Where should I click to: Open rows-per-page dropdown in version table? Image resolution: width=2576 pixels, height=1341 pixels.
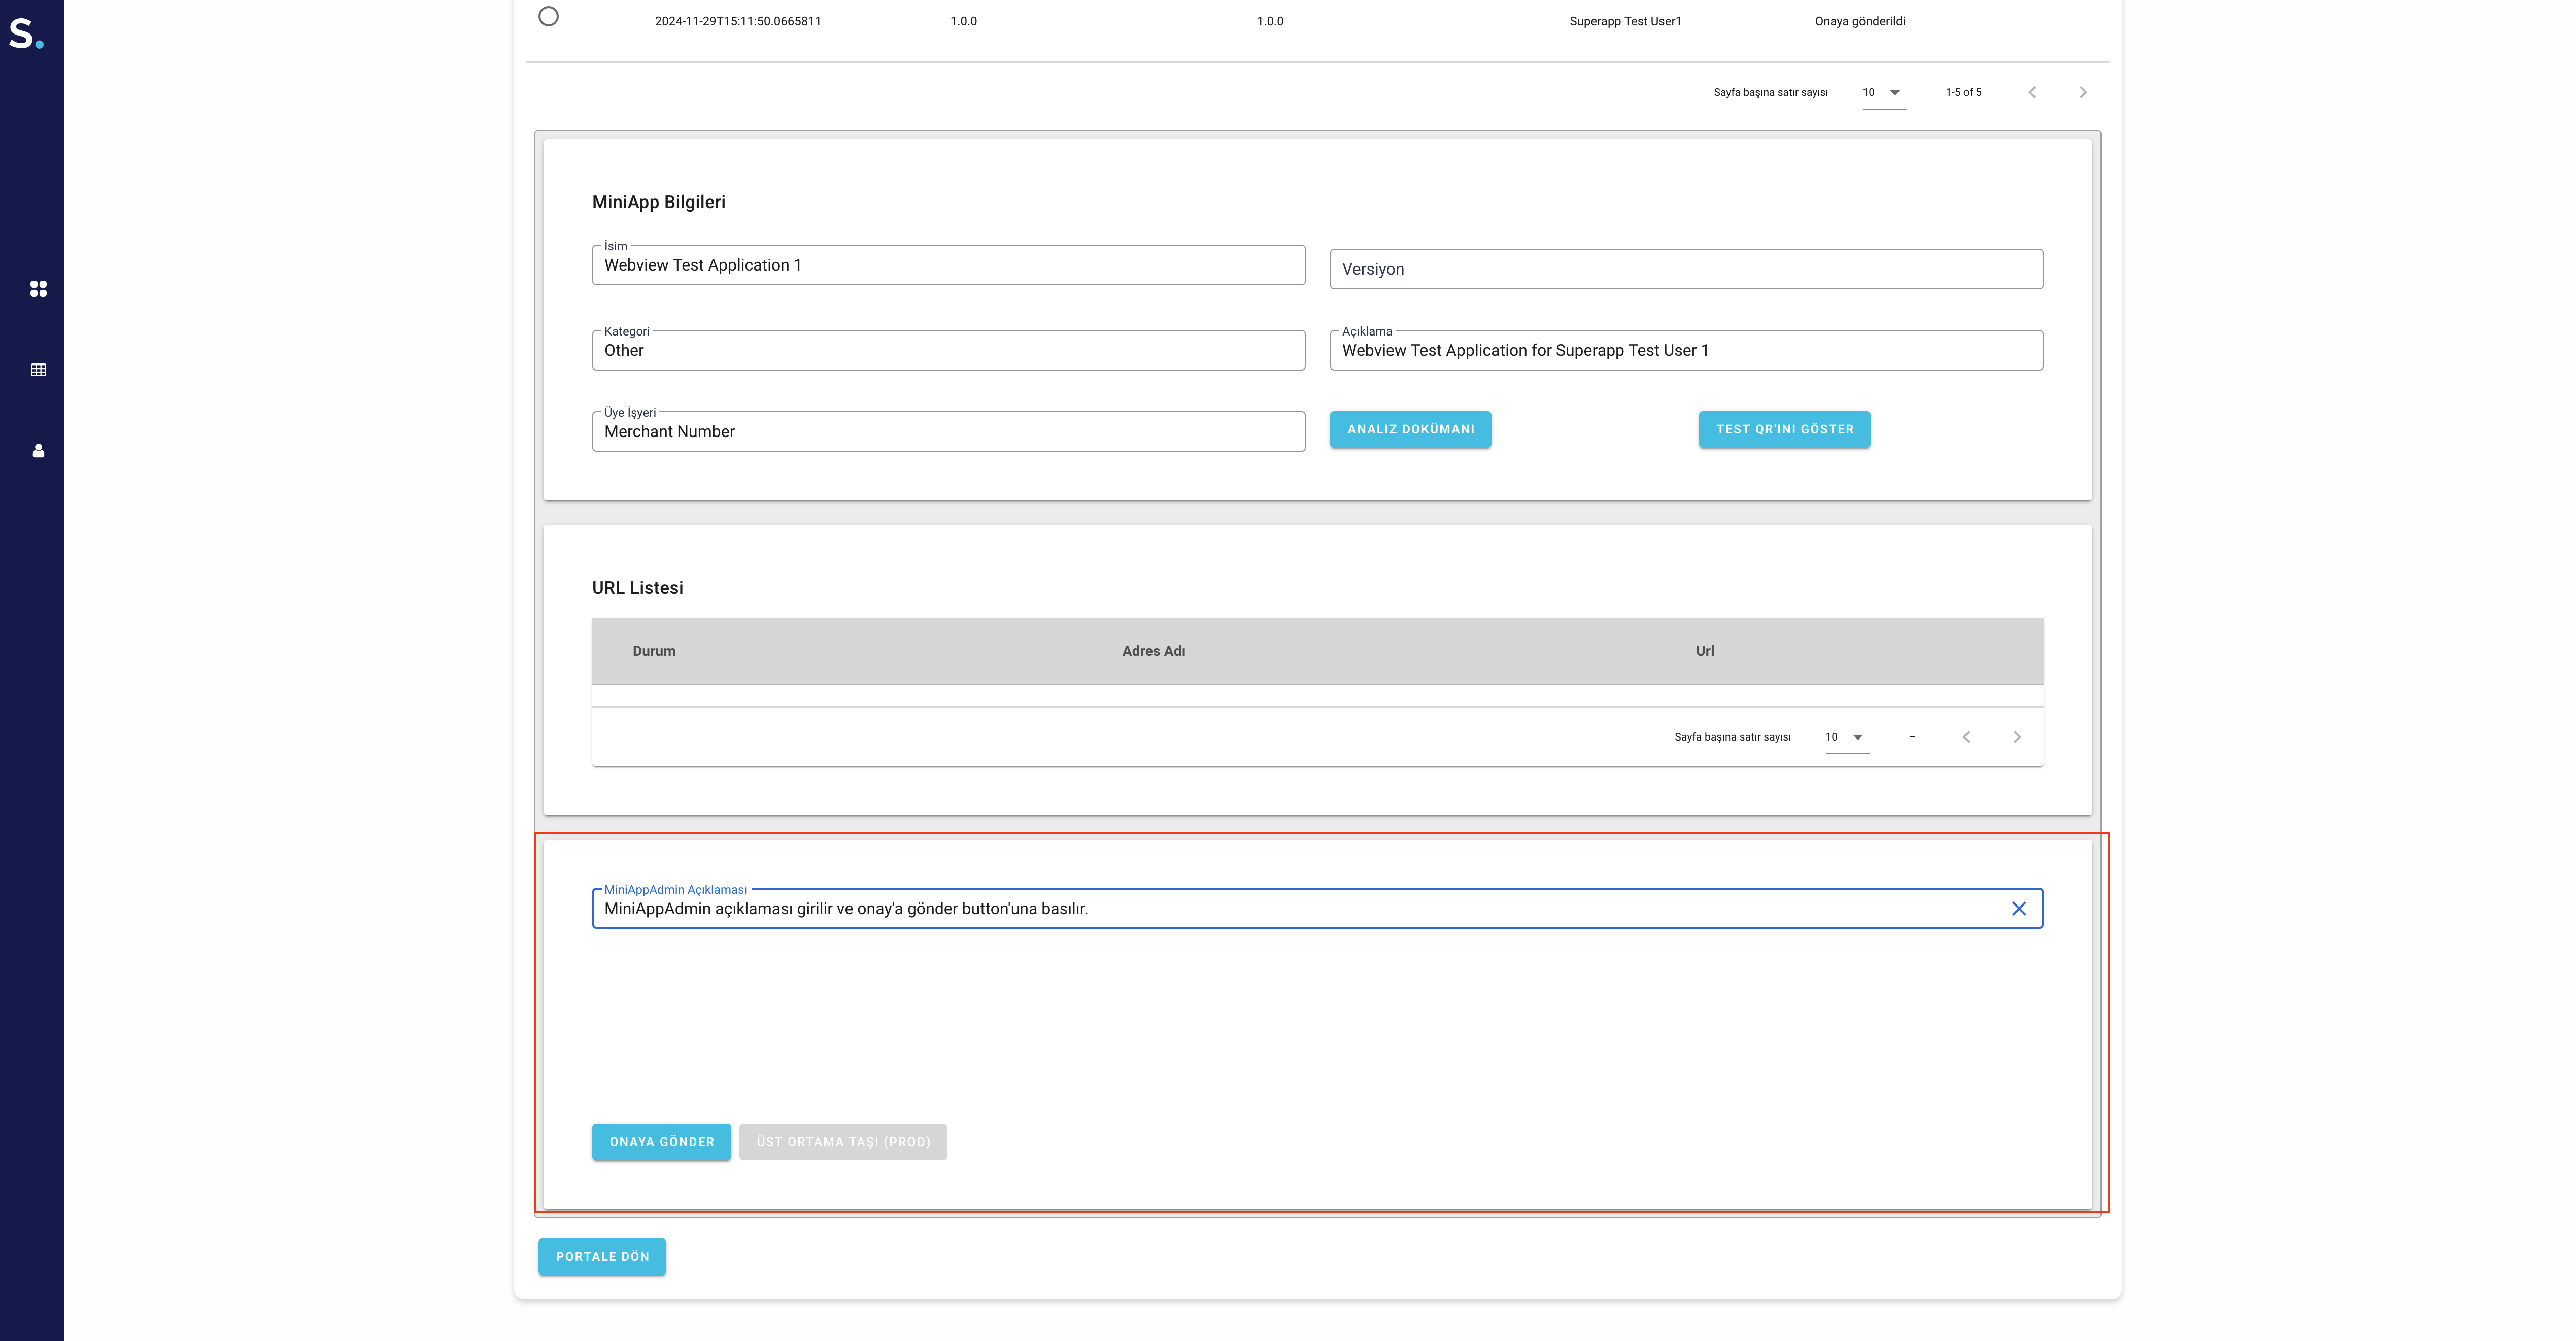point(1883,92)
